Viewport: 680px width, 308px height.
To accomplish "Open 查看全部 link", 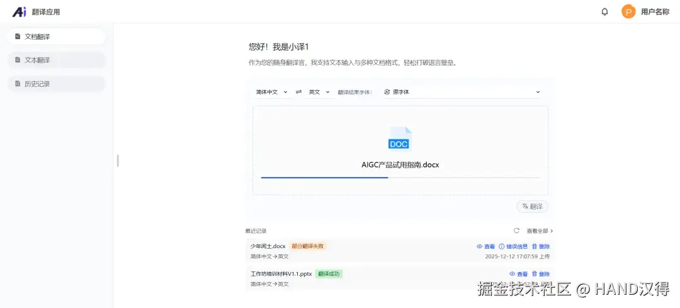I will tap(540, 231).
